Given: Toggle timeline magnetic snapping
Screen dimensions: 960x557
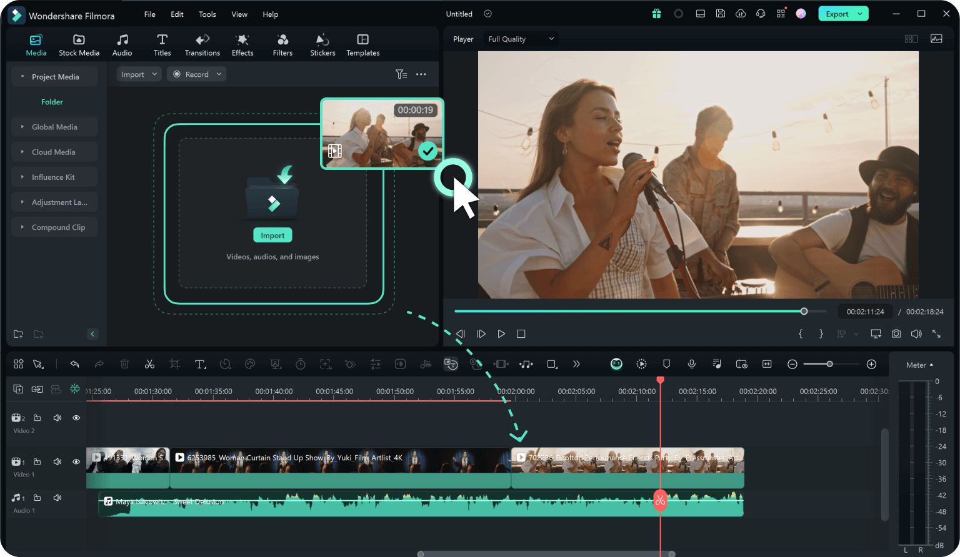Looking at the screenshot, I should (x=75, y=389).
